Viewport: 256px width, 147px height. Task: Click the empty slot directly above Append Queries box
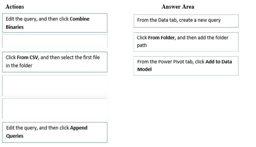point(55,108)
